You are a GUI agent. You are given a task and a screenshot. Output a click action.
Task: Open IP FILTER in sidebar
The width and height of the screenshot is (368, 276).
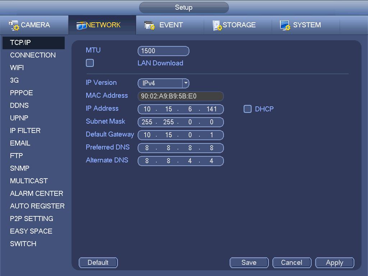pyautogui.click(x=25, y=130)
